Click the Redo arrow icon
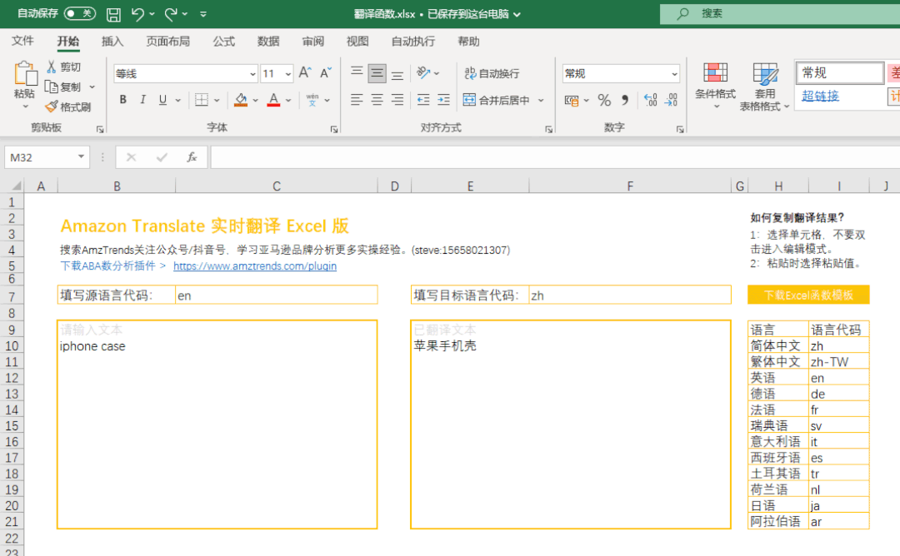 click(x=171, y=14)
